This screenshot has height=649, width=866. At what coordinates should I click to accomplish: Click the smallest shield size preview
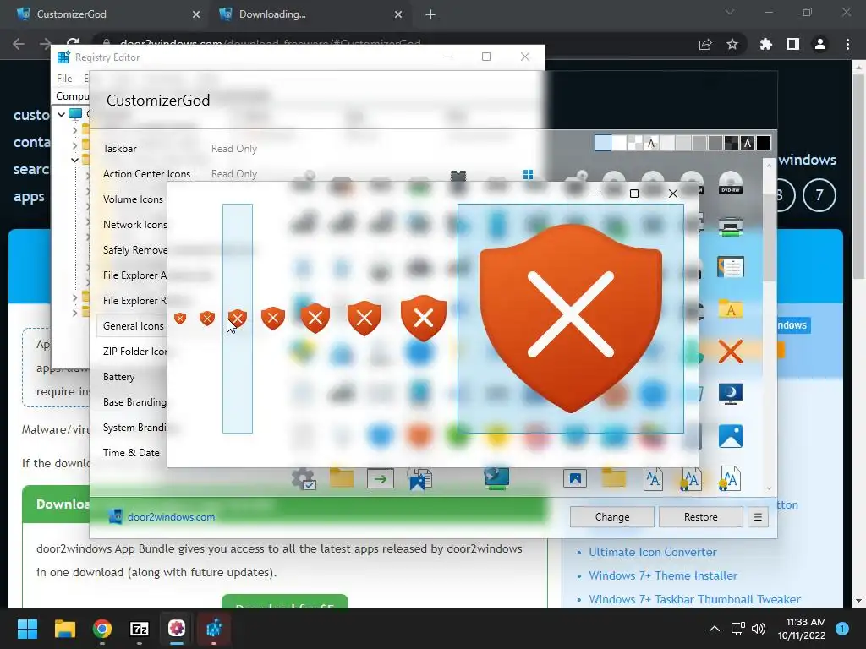tap(180, 319)
